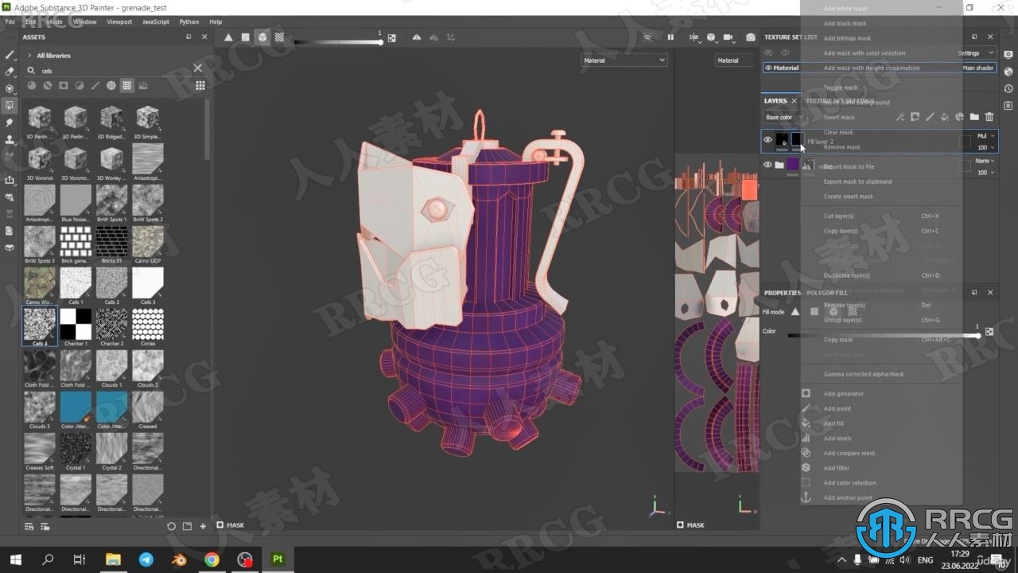Viewport: 1018px width, 573px height.
Task: Toggle visibility of the folder layer
Action: [767, 165]
